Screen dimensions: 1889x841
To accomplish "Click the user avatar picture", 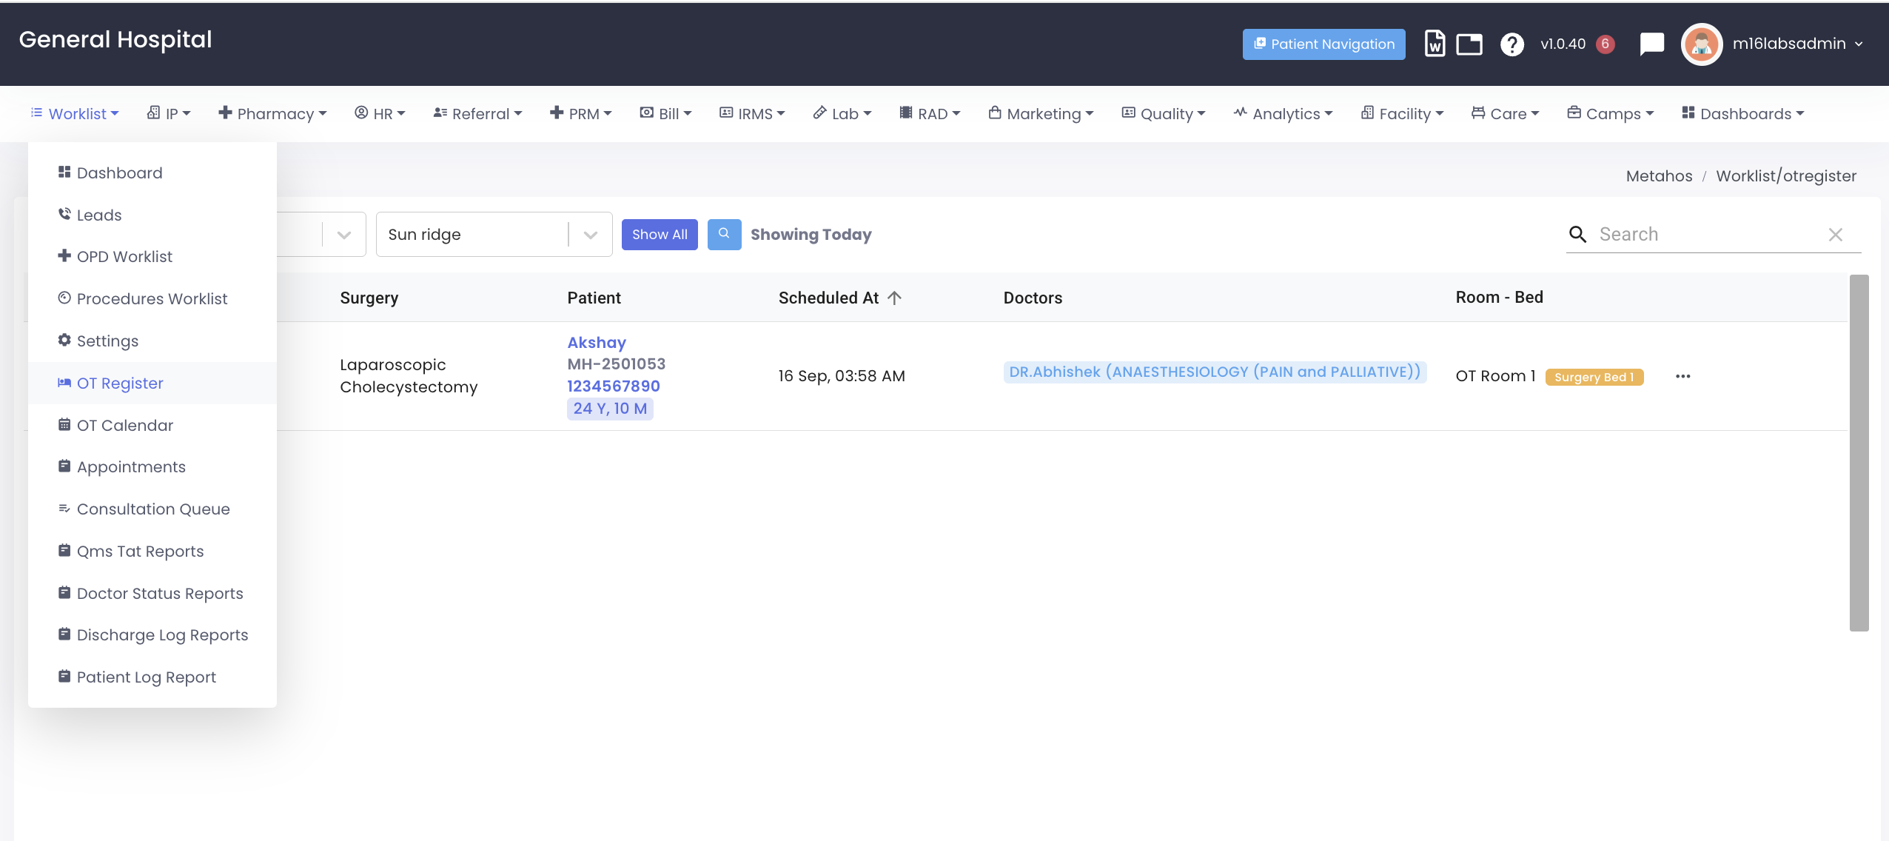I will click(1702, 44).
